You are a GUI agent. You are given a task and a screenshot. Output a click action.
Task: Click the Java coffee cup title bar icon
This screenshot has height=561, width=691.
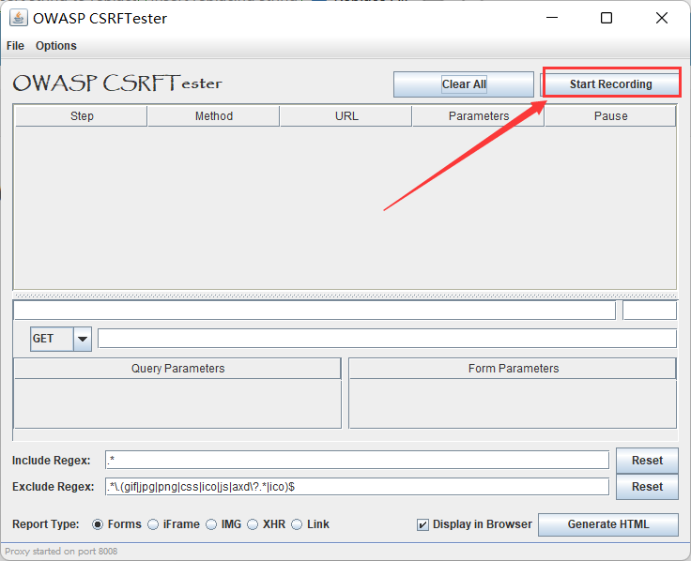pyautogui.click(x=19, y=19)
